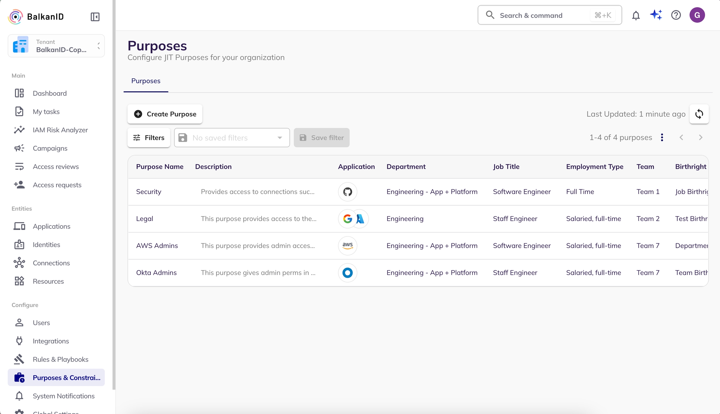This screenshot has height=414, width=720.
Task: Click the Okta application icon
Action: (x=347, y=273)
